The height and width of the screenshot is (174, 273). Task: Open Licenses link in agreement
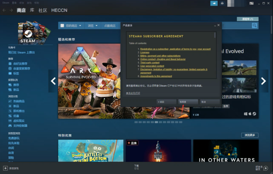(145, 52)
